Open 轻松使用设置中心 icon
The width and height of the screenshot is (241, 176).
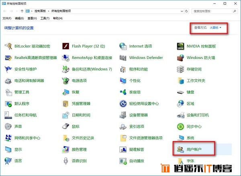(x=123, y=104)
